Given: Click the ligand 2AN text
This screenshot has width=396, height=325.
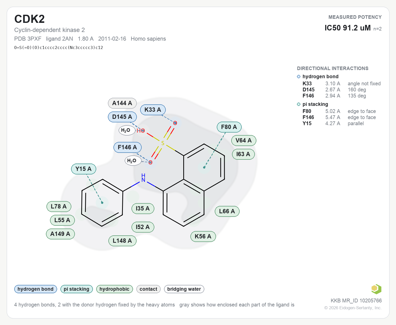Looking at the screenshot, I should pyautogui.click(x=59, y=39).
